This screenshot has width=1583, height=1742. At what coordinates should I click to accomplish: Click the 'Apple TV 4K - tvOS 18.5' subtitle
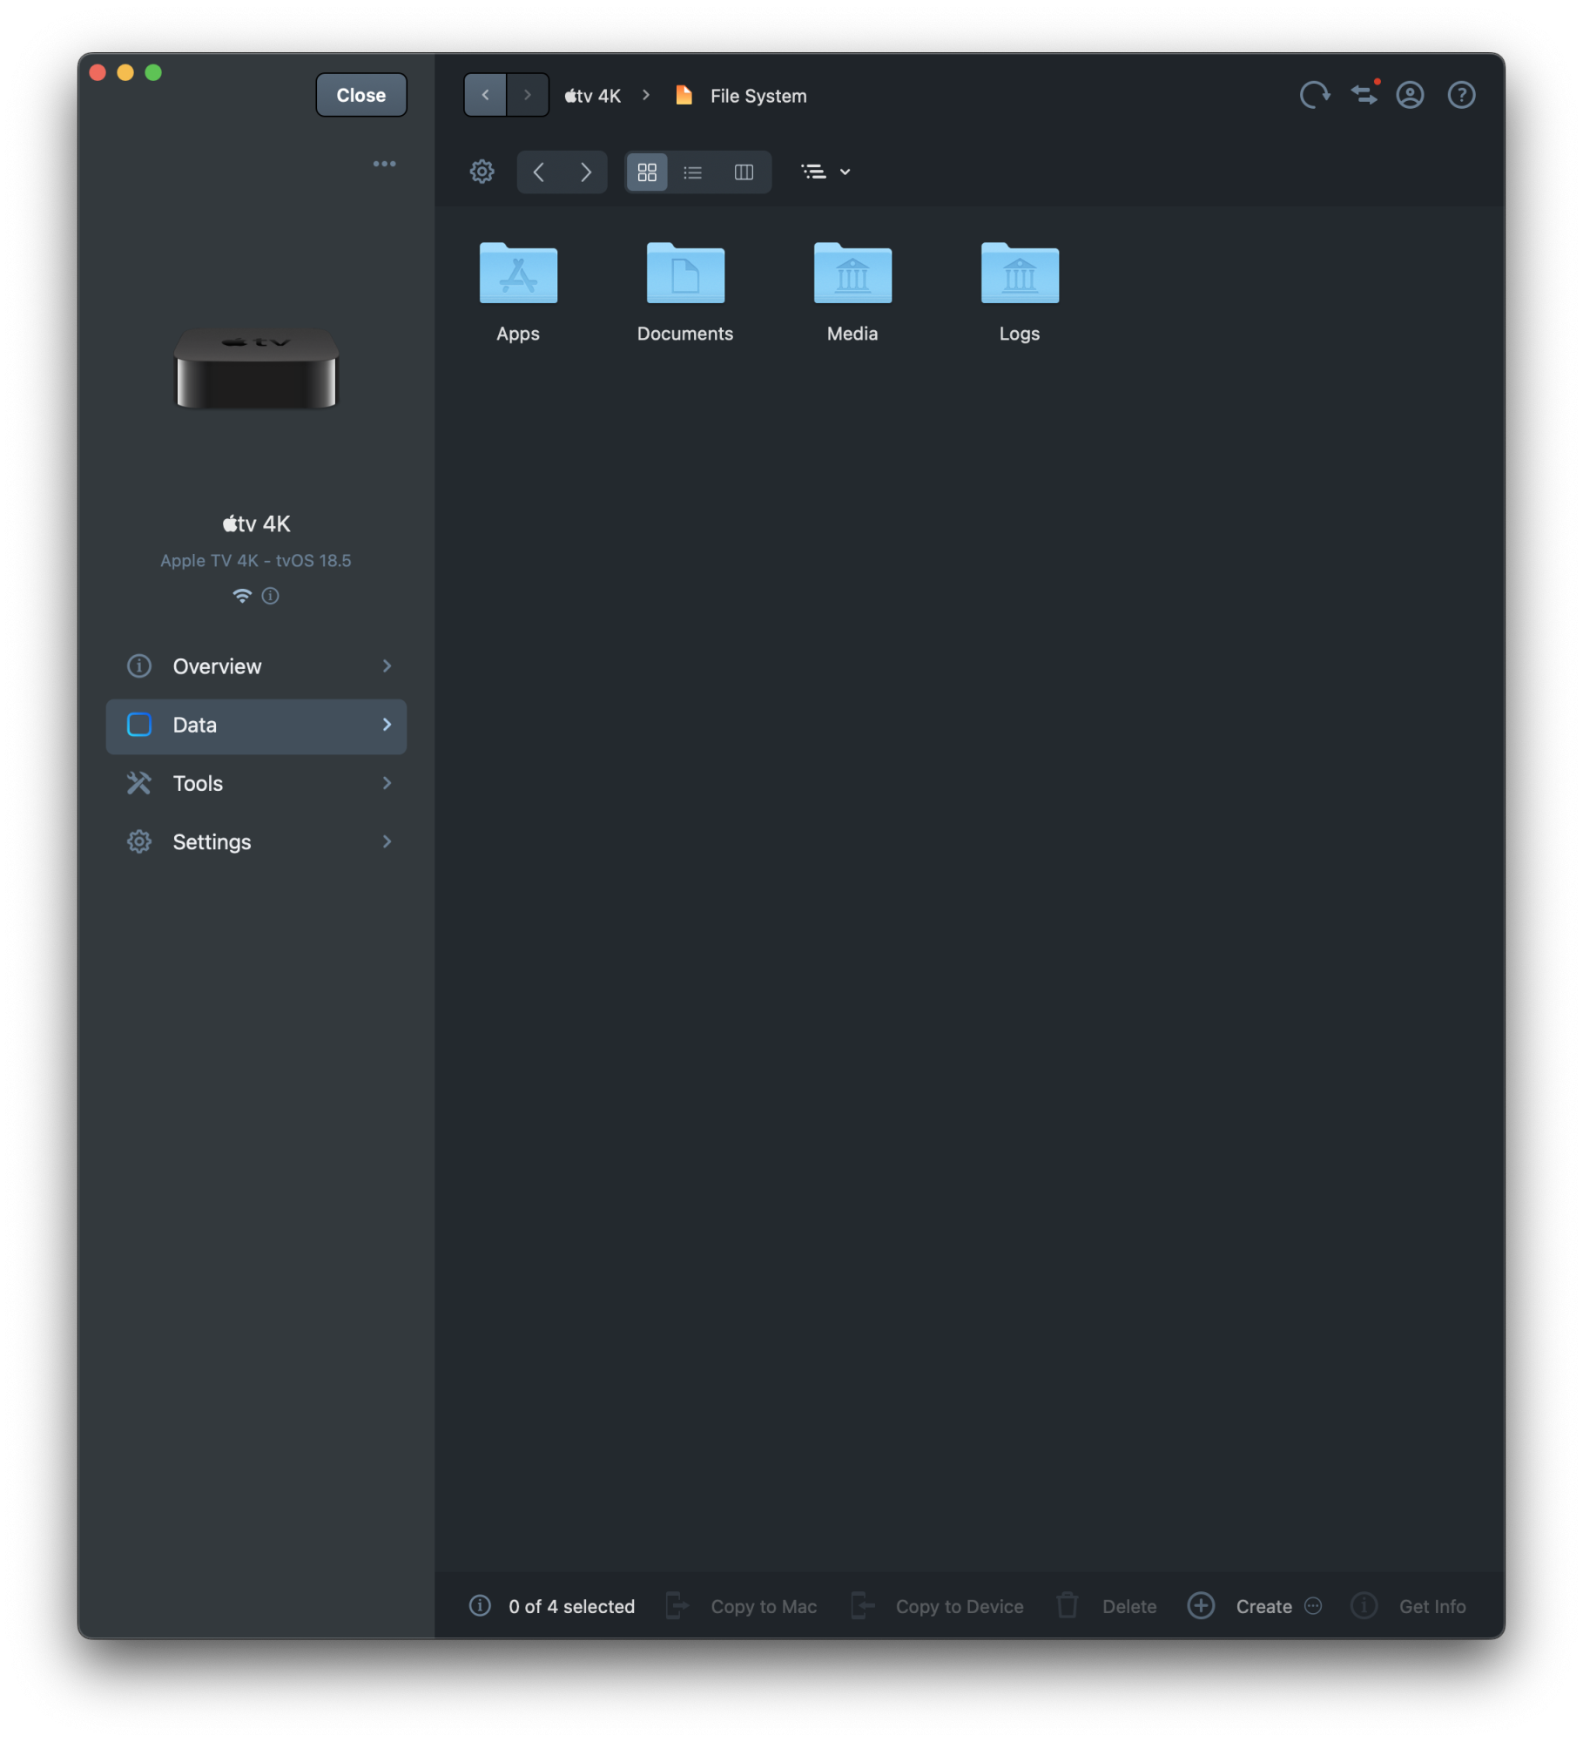[x=256, y=560]
